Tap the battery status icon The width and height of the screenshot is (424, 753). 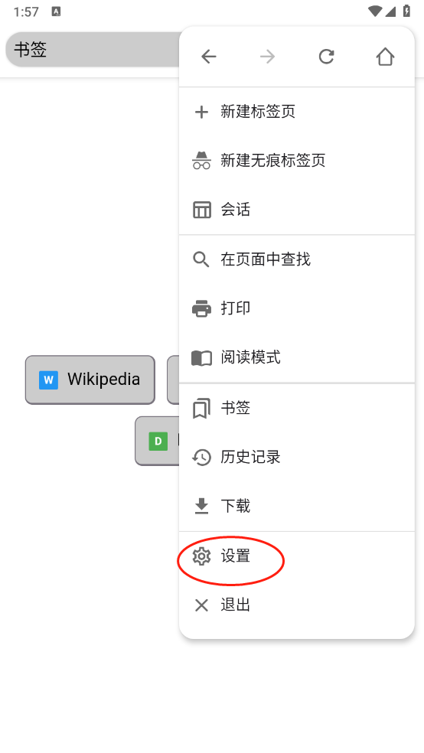[x=406, y=11]
